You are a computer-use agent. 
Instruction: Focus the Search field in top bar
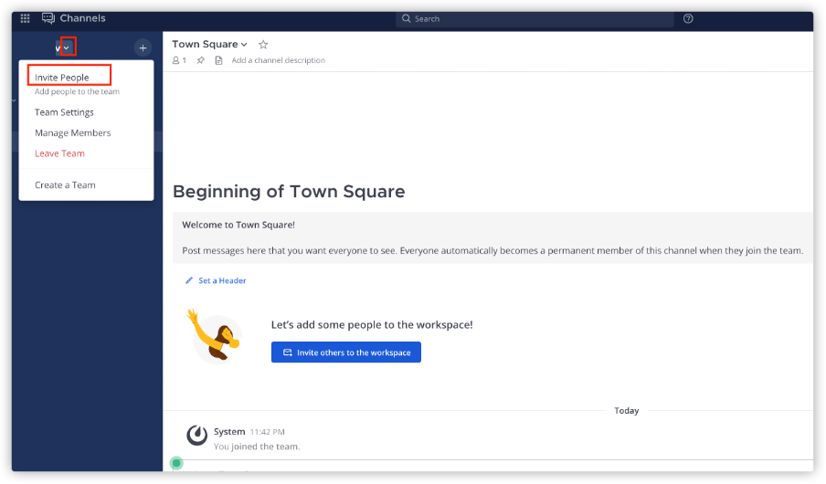(x=539, y=18)
